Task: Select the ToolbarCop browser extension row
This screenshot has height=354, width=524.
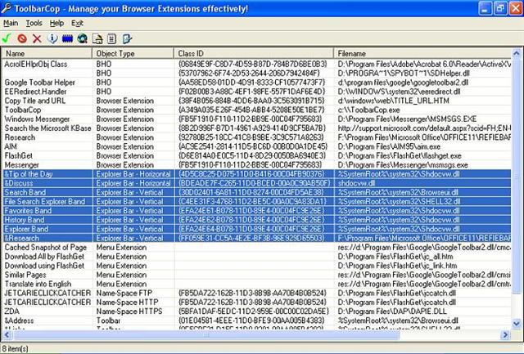Action: (256, 110)
